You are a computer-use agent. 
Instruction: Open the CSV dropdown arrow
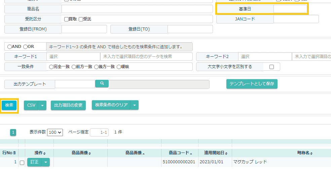click(42, 105)
